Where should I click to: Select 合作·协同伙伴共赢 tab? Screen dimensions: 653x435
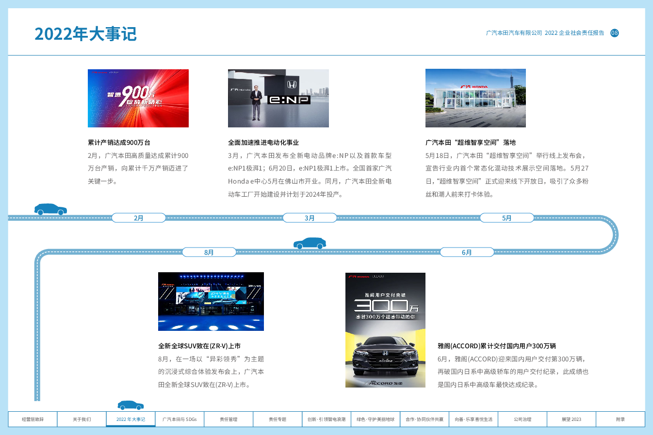pos(424,419)
